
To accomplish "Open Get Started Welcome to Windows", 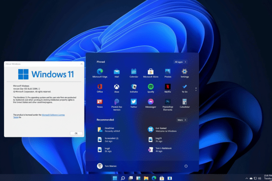I will [x=162, y=129].
